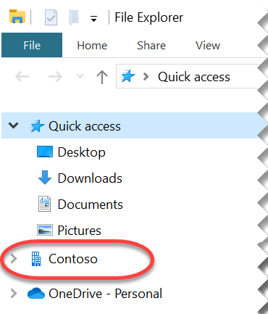Click the OneDrive - Personal cloud icon
Screen dimensions: 268x314
coord(36,294)
